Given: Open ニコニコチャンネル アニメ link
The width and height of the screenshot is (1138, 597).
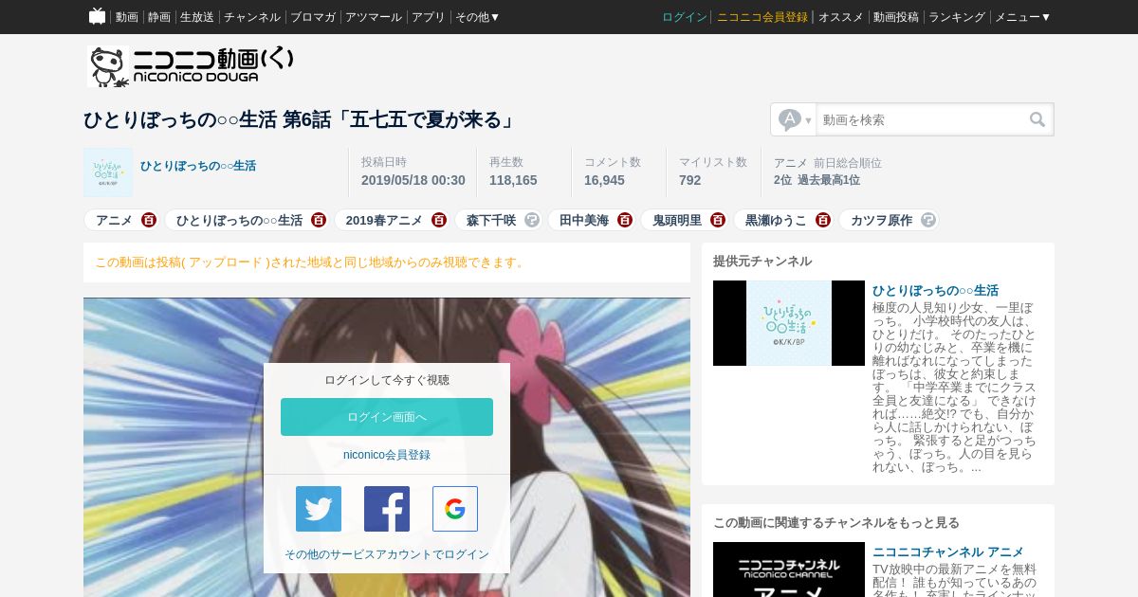Looking at the screenshot, I should [948, 552].
